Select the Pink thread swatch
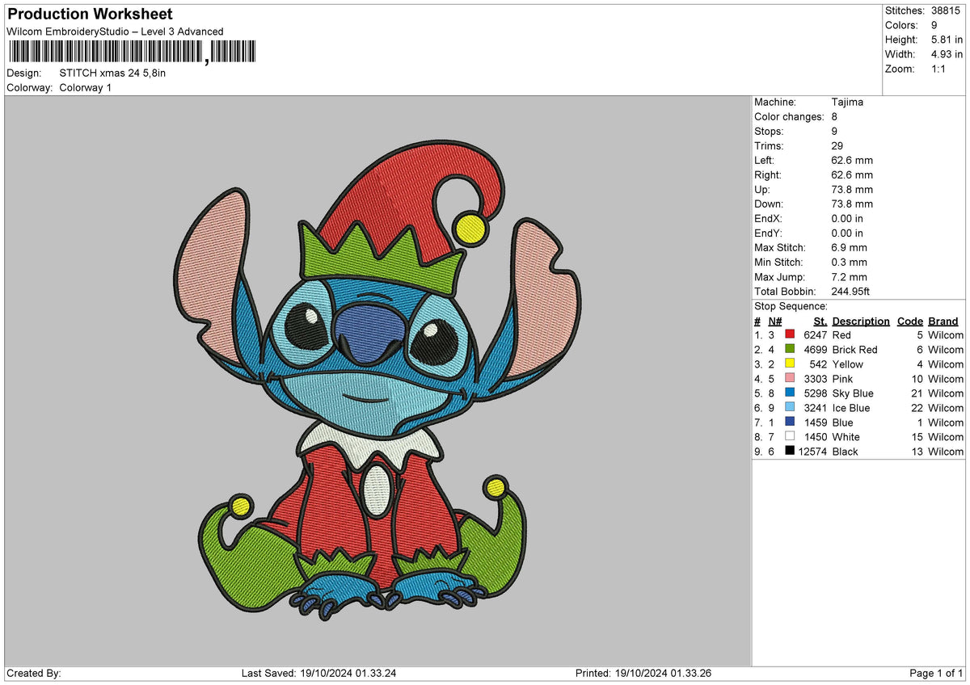The image size is (970, 685). point(790,378)
